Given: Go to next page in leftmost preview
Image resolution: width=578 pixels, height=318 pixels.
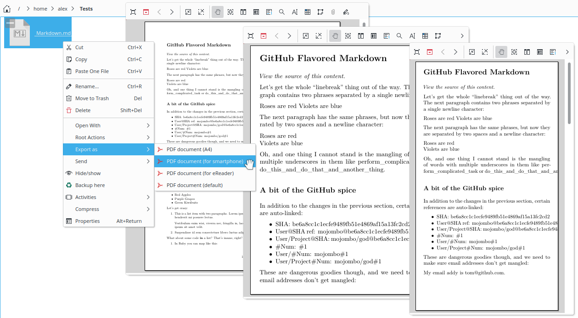Looking at the screenshot, I should (172, 12).
